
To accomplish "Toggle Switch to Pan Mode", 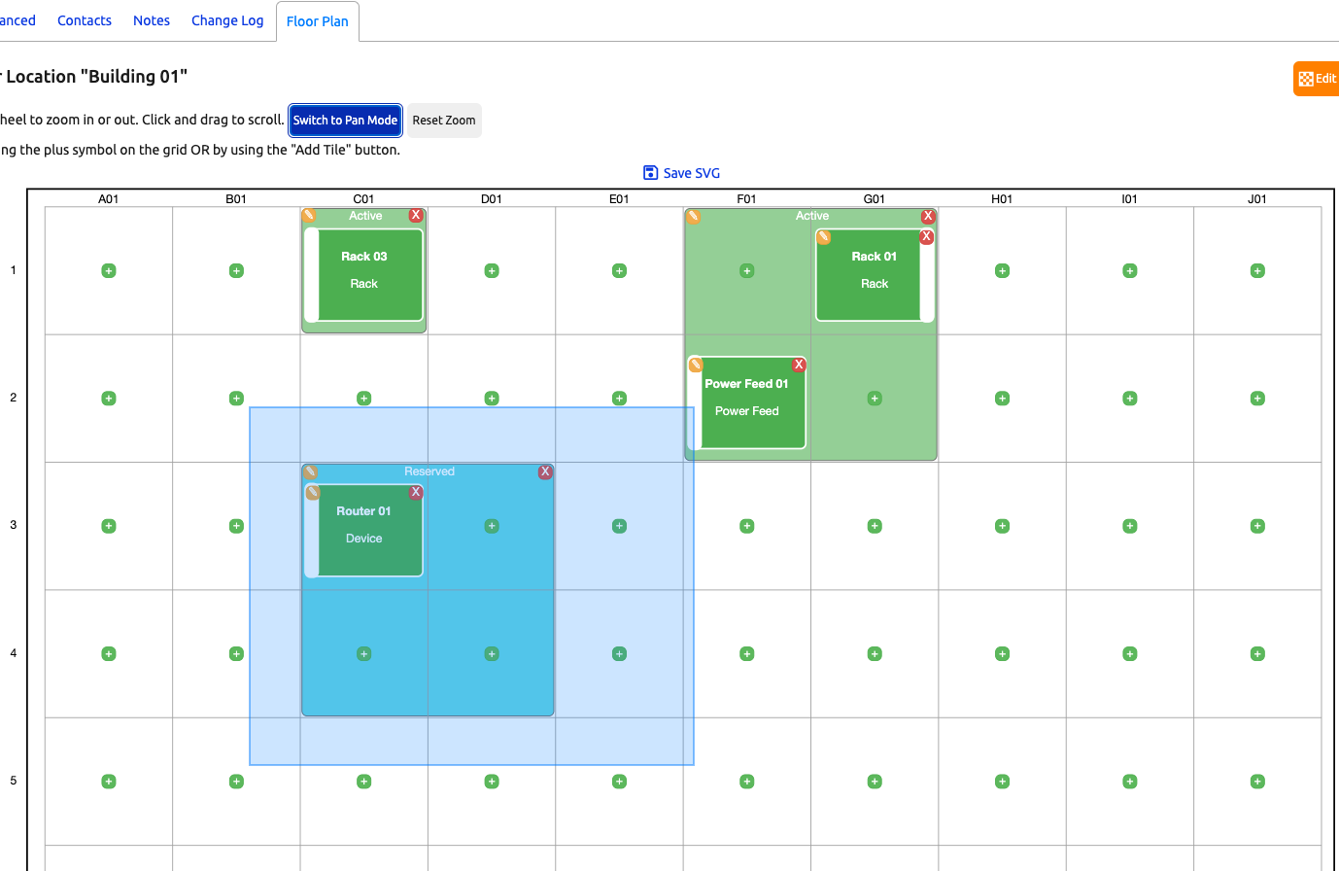I will [345, 120].
